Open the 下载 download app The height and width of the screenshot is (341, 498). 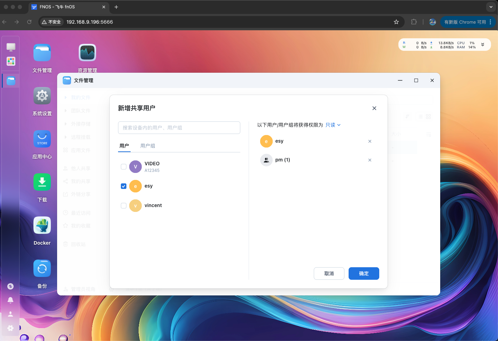click(42, 182)
